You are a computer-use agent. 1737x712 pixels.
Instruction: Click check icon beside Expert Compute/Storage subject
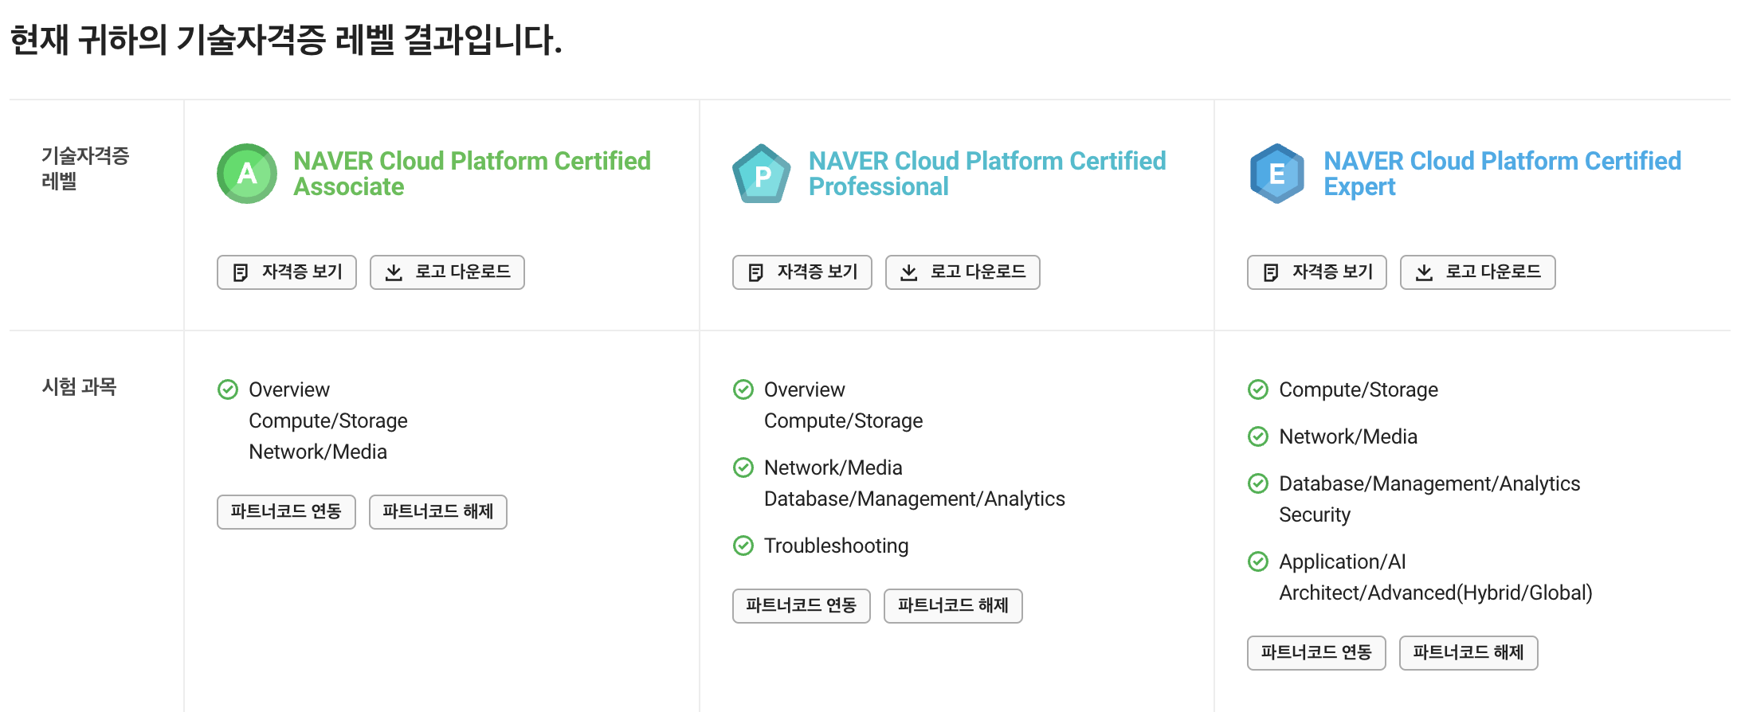pos(1258,389)
